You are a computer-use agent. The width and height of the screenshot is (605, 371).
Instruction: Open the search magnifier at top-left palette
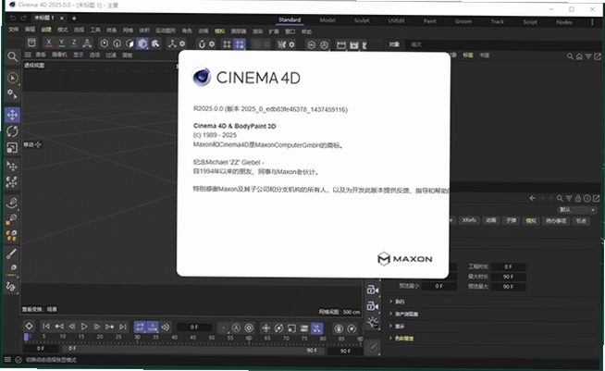(x=12, y=56)
